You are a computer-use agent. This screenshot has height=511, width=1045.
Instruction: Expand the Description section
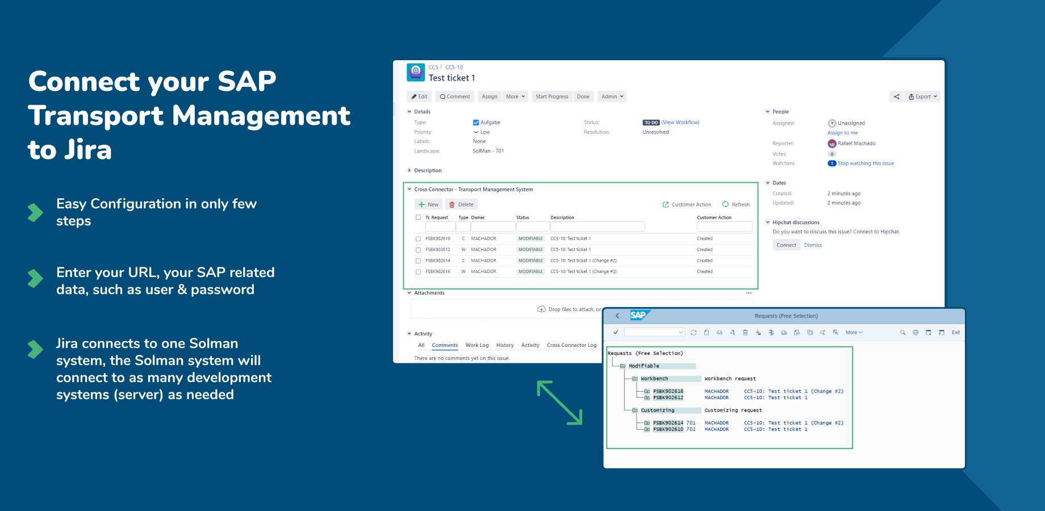coord(409,170)
